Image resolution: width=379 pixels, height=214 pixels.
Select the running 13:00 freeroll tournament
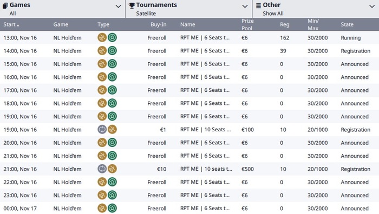(190, 38)
